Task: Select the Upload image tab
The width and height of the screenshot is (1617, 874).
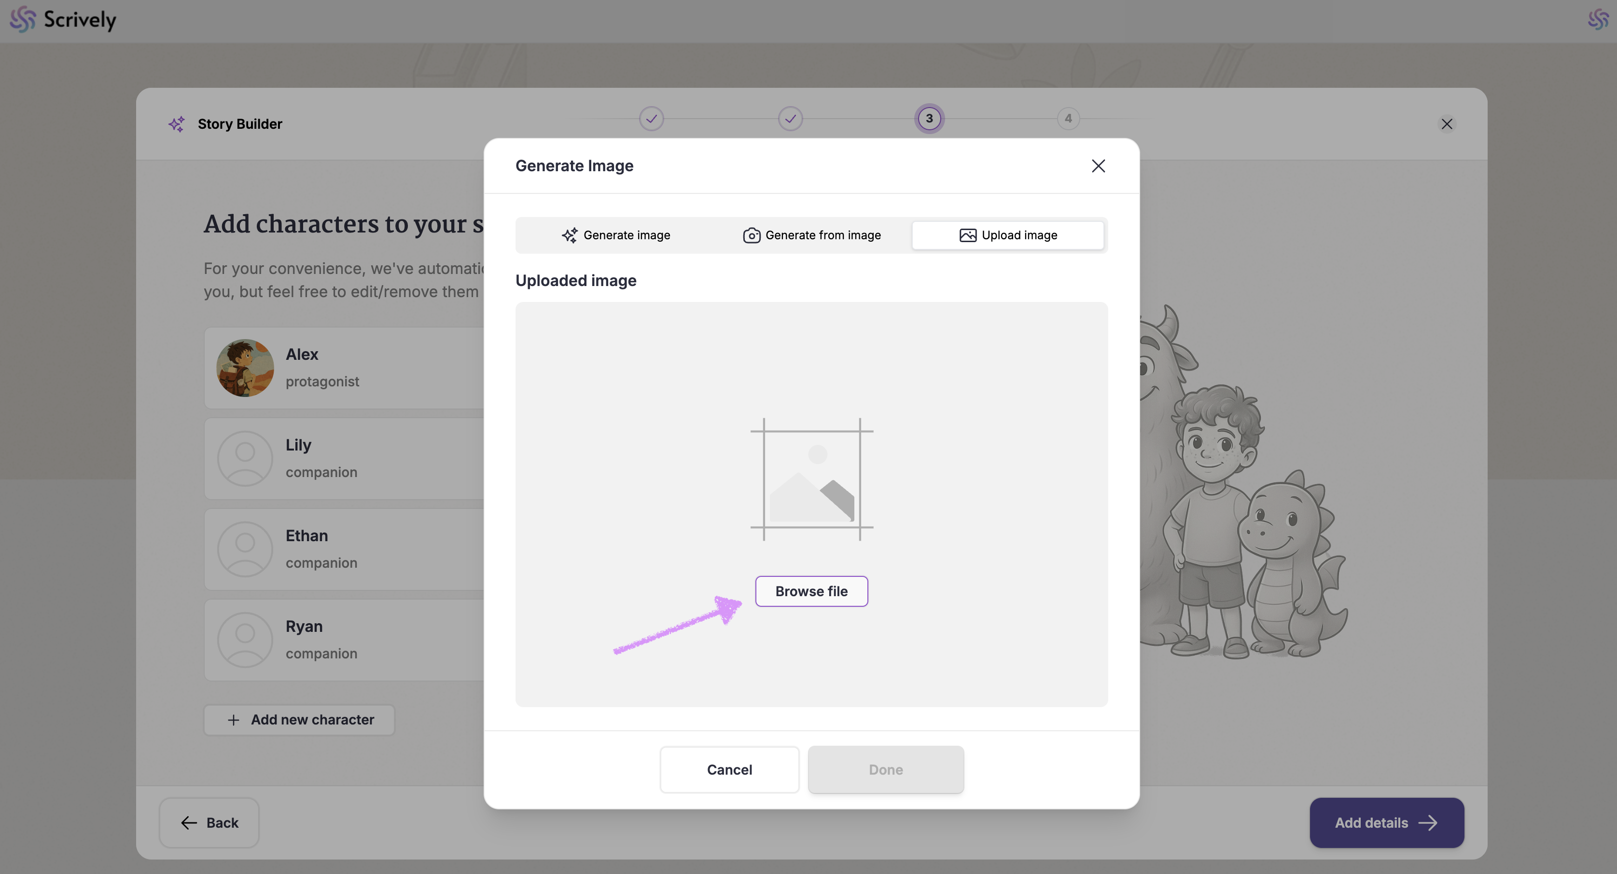Action: [1007, 235]
